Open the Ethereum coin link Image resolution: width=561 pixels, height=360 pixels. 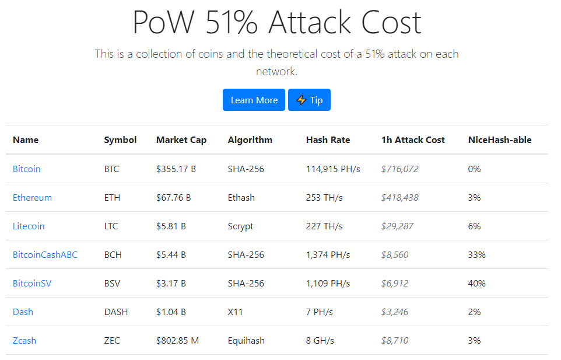[x=32, y=198]
